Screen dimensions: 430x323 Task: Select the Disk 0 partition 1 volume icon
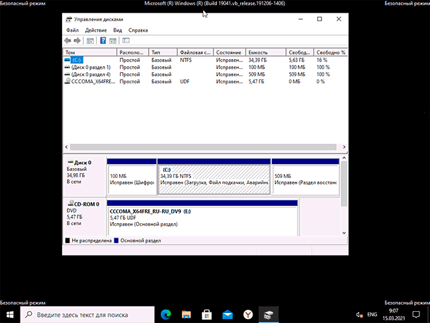click(67, 67)
